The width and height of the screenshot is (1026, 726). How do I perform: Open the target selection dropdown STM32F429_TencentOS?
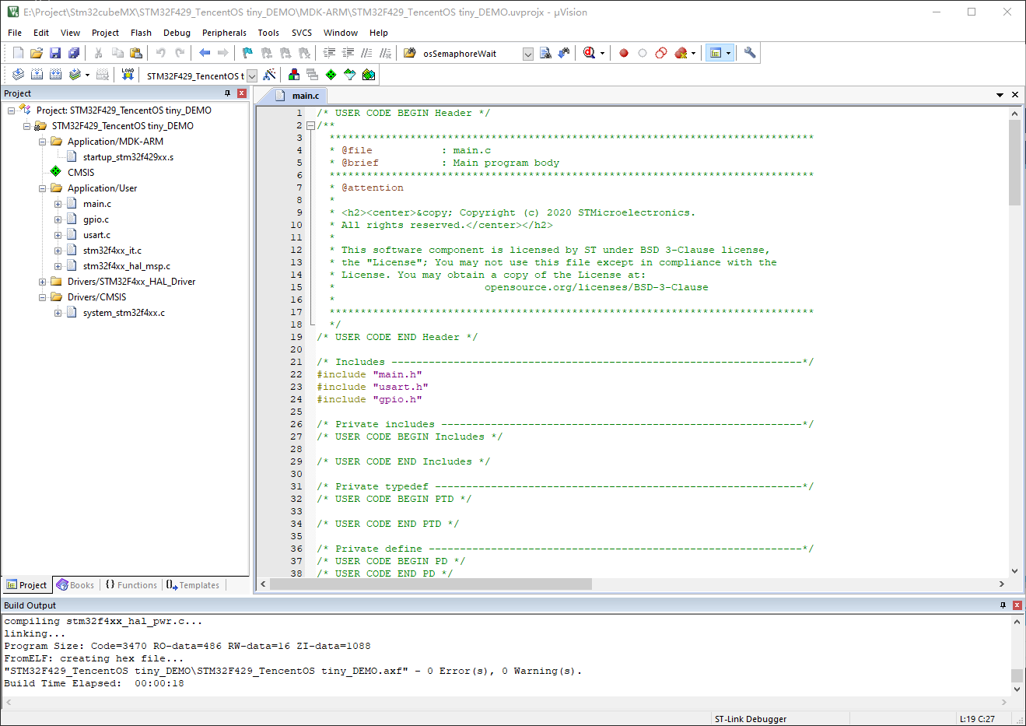coord(252,75)
